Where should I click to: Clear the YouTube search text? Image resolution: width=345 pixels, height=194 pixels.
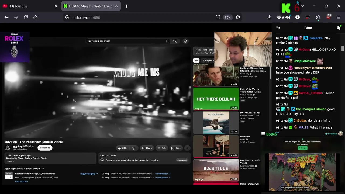167,41
